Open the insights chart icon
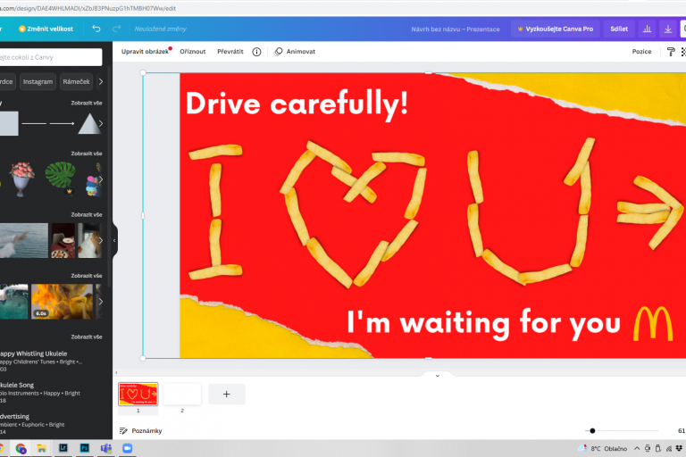 647,29
